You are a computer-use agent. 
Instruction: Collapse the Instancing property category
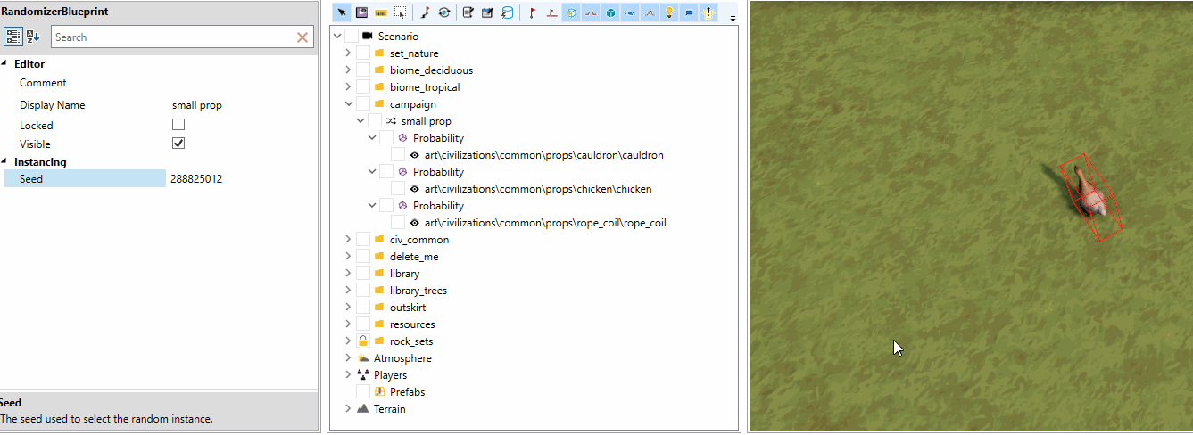pyautogui.click(x=4, y=162)
